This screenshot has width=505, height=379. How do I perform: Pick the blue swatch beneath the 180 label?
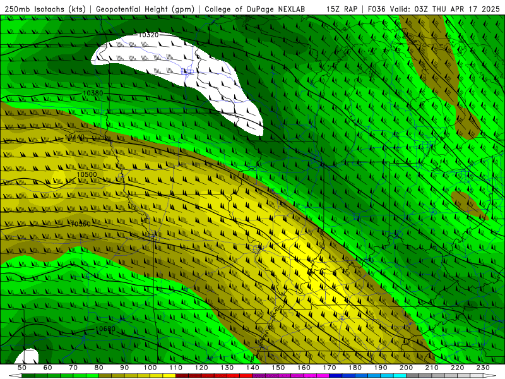coord(361,376)
